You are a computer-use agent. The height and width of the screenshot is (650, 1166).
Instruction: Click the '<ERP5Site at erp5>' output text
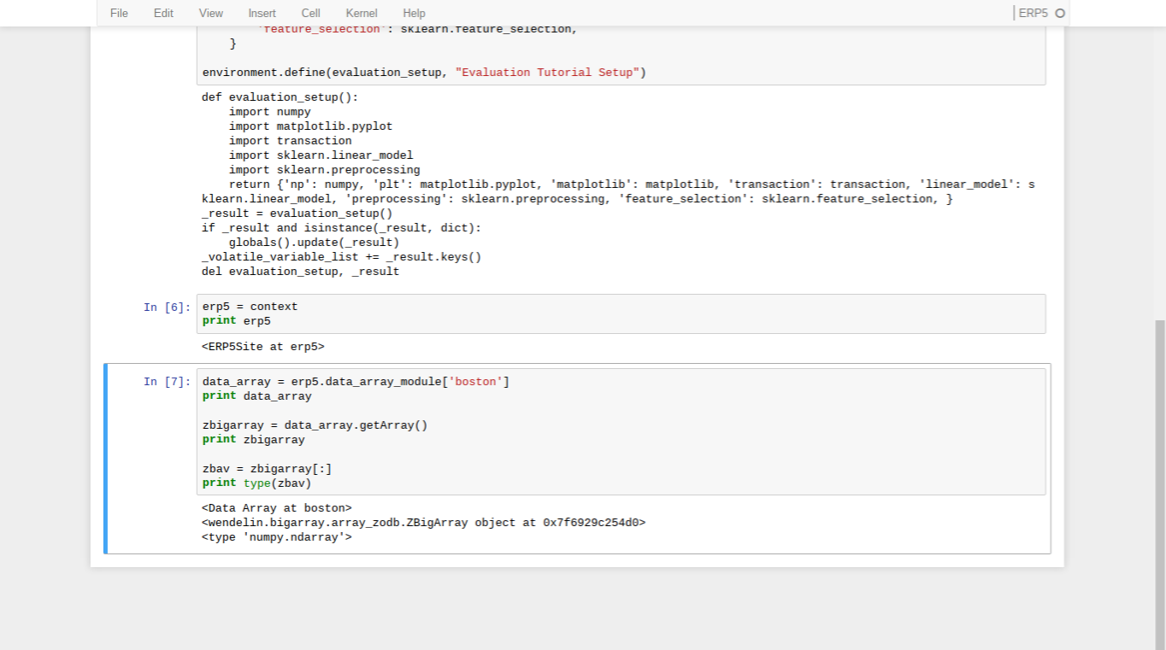click(263, 347)
